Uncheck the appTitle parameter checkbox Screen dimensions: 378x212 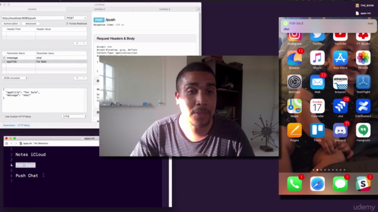(4, 61)
